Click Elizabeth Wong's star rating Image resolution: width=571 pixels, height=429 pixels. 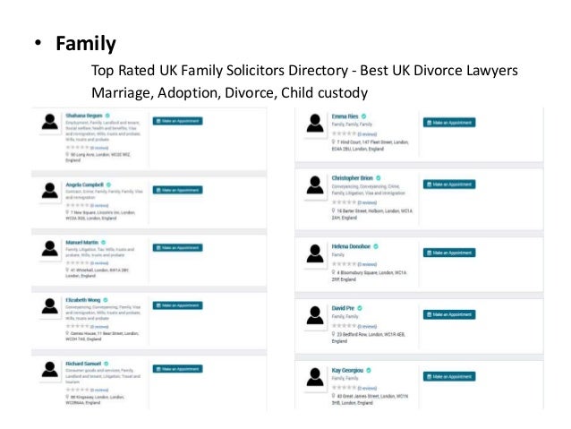[x=77, y=326]
